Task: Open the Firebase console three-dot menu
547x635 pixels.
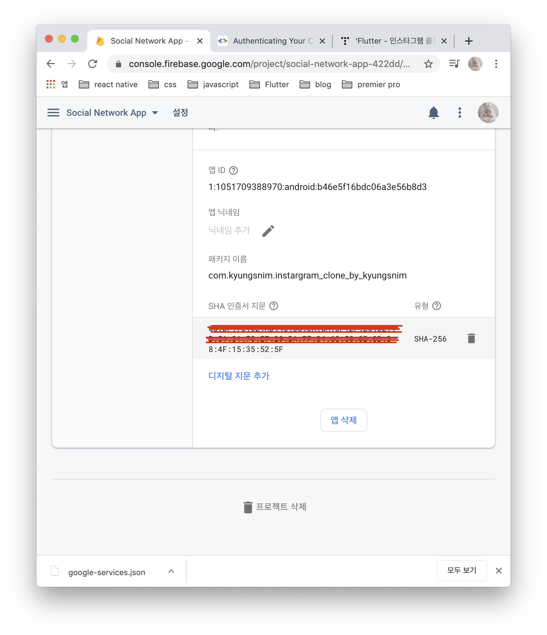Action: point(459,113)
